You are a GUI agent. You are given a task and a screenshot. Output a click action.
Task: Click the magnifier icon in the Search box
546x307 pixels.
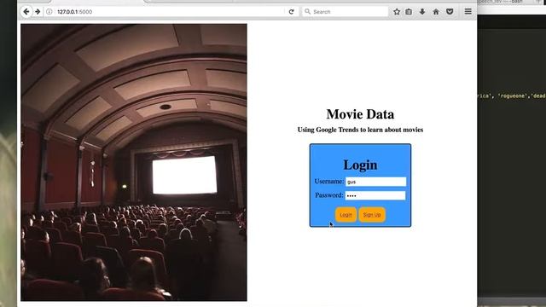coord(307,12)
